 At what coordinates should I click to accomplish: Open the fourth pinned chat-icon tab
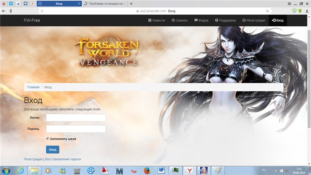click(26, 3)
